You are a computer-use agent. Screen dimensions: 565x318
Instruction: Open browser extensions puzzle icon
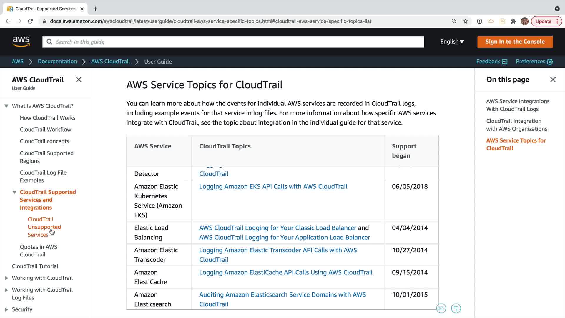pyautogui.click(x=514, y=21)
